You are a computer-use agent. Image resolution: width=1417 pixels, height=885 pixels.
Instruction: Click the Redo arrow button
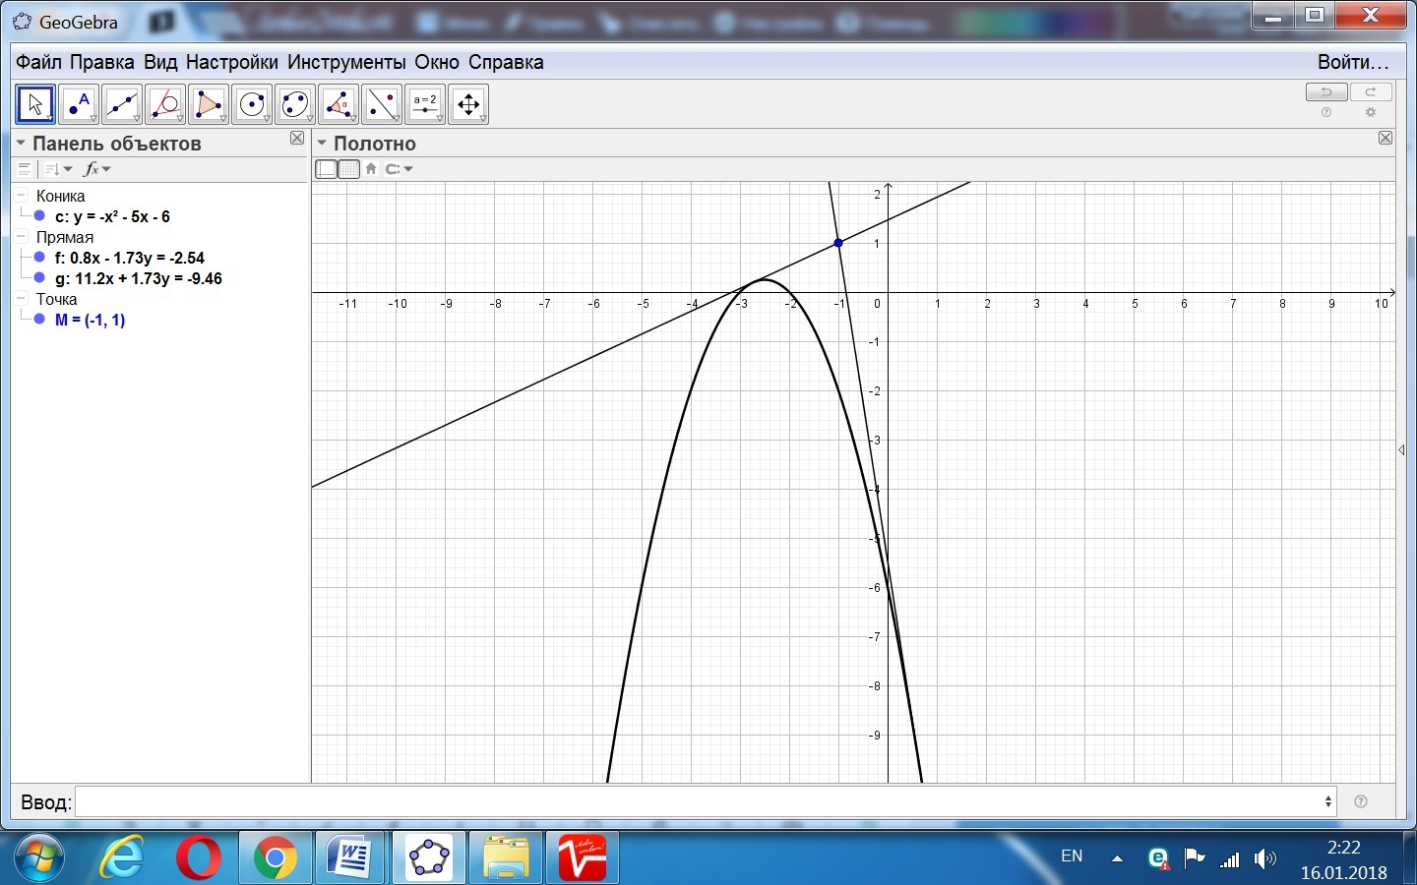pos(1371,92)
